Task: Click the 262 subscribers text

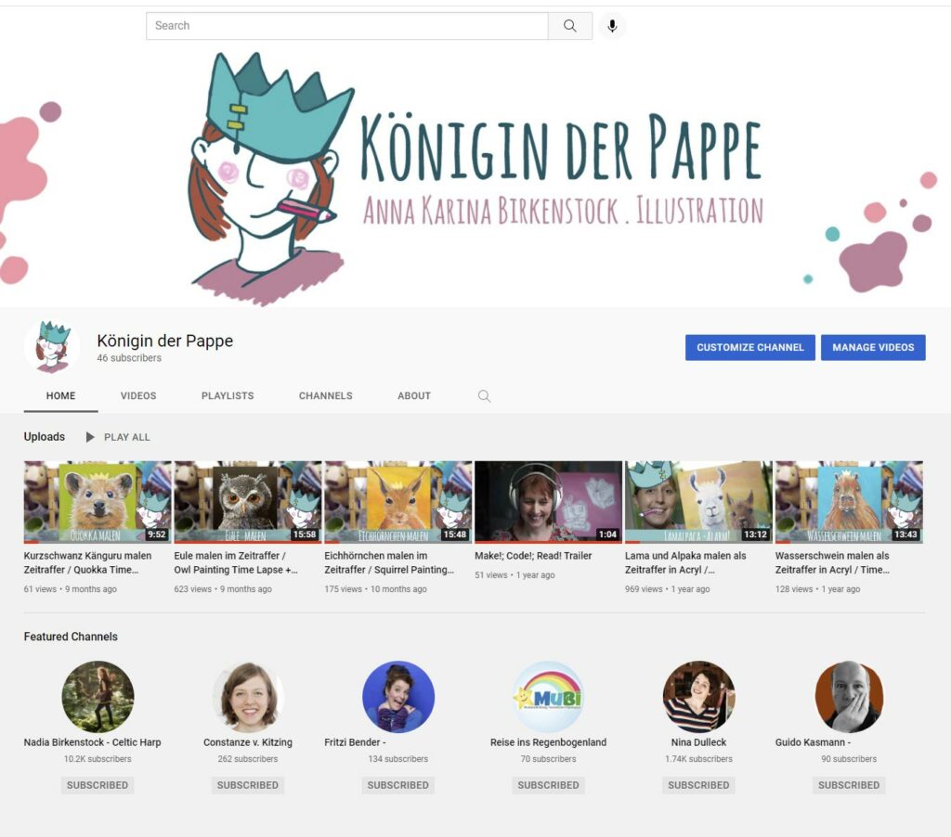Action: pyautogui.click(x=248, y=759)
